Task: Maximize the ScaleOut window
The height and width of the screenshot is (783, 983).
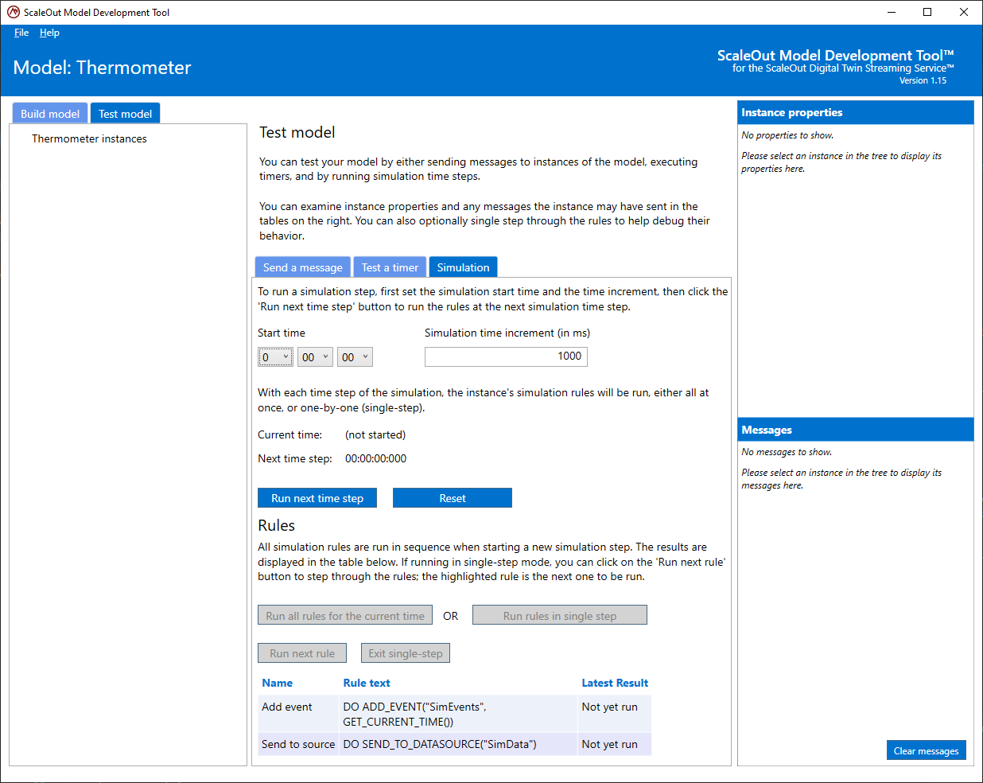Action: 927,12
